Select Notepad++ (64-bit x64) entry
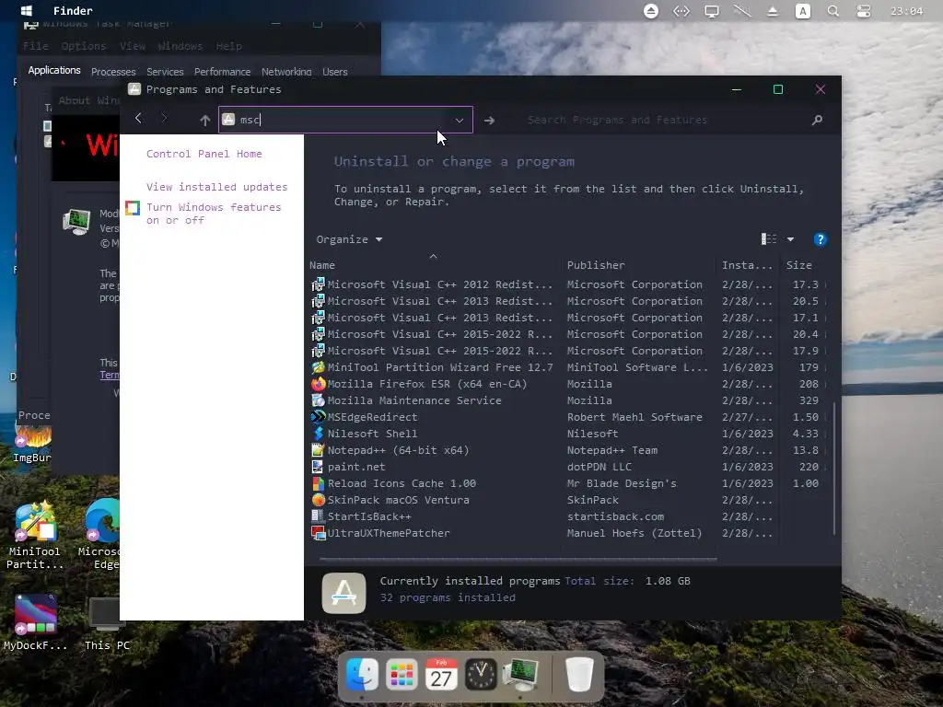 pos(567,450)
